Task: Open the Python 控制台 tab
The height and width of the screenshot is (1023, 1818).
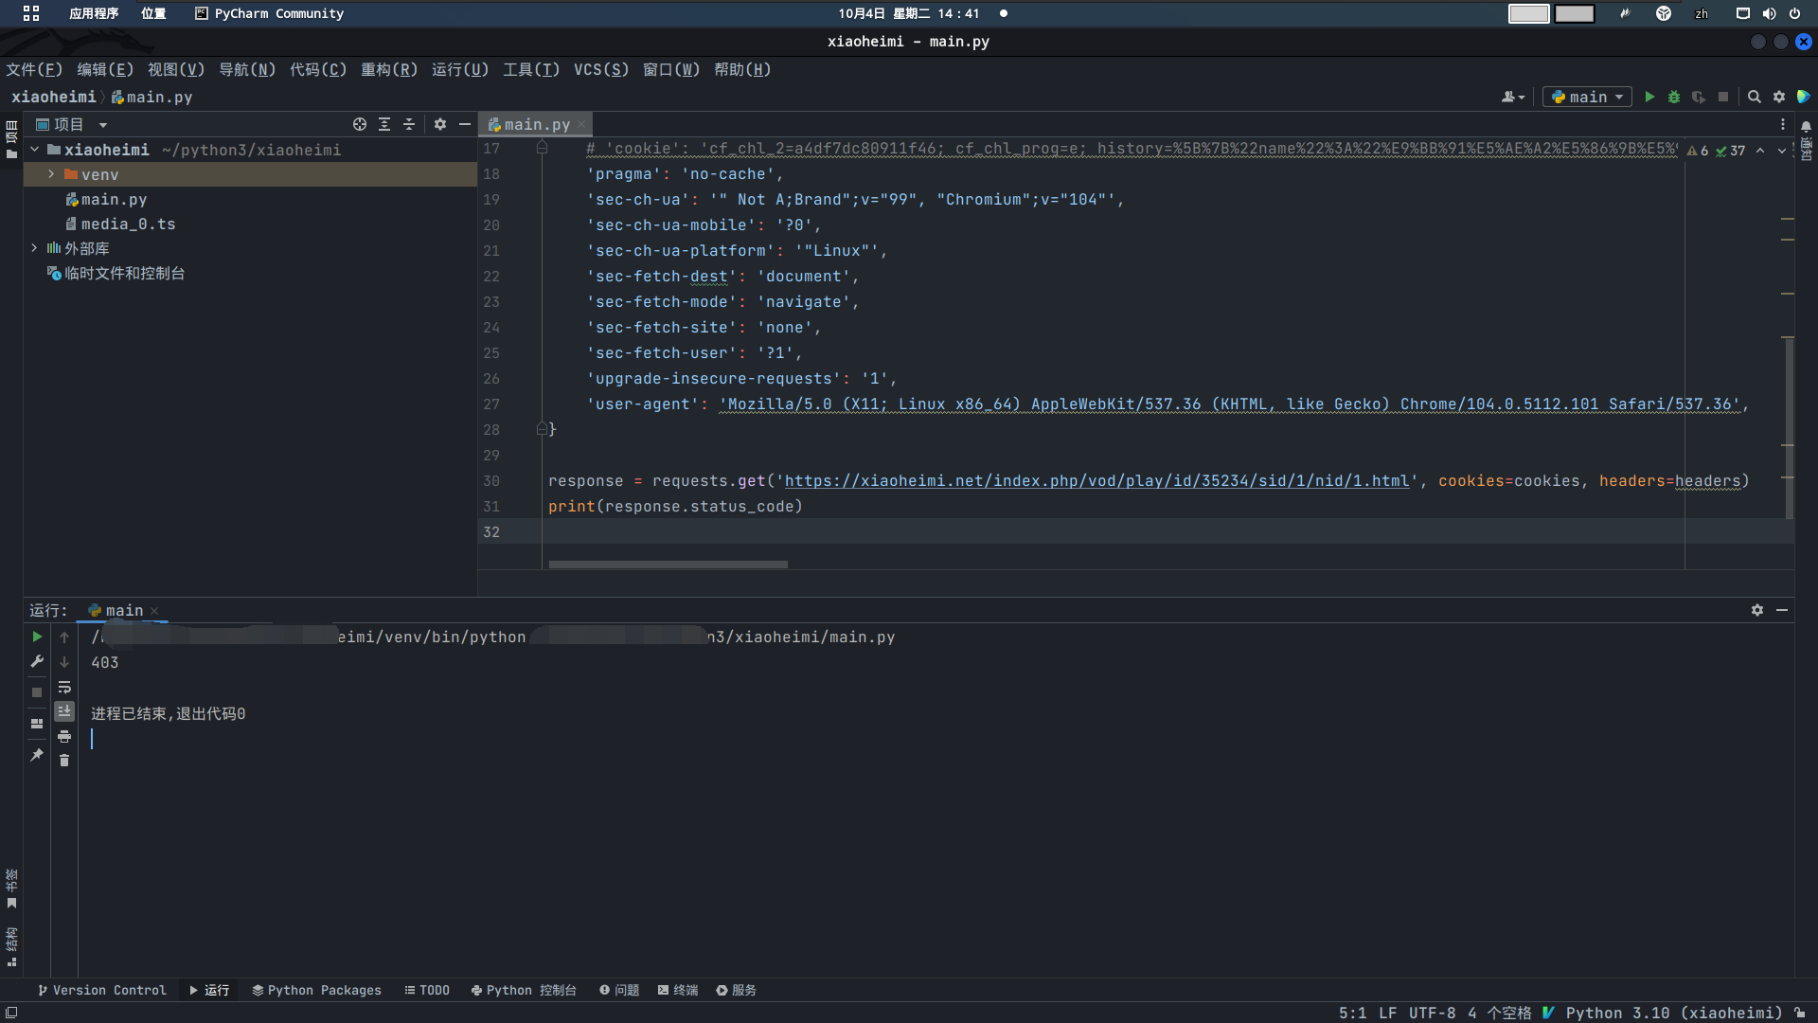Action: pos(524,990)
